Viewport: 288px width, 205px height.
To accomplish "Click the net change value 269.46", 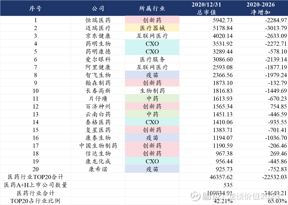I will 278,154.
